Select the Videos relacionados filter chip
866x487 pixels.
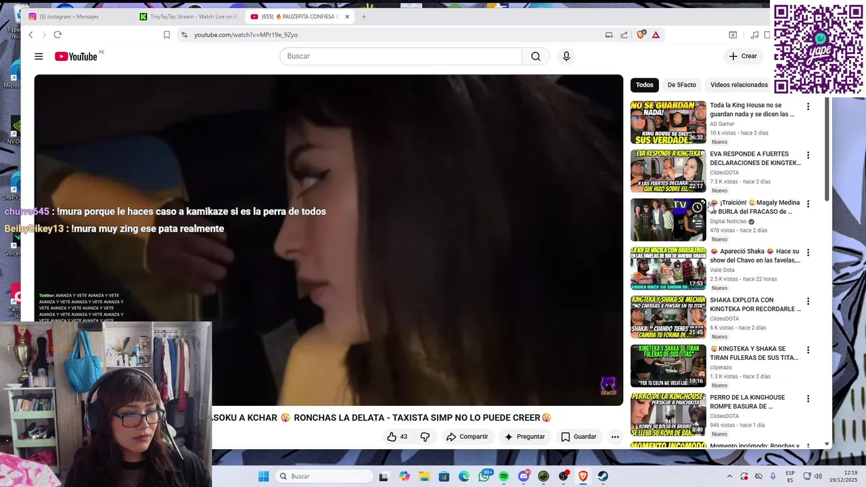(x=739, y=85)
